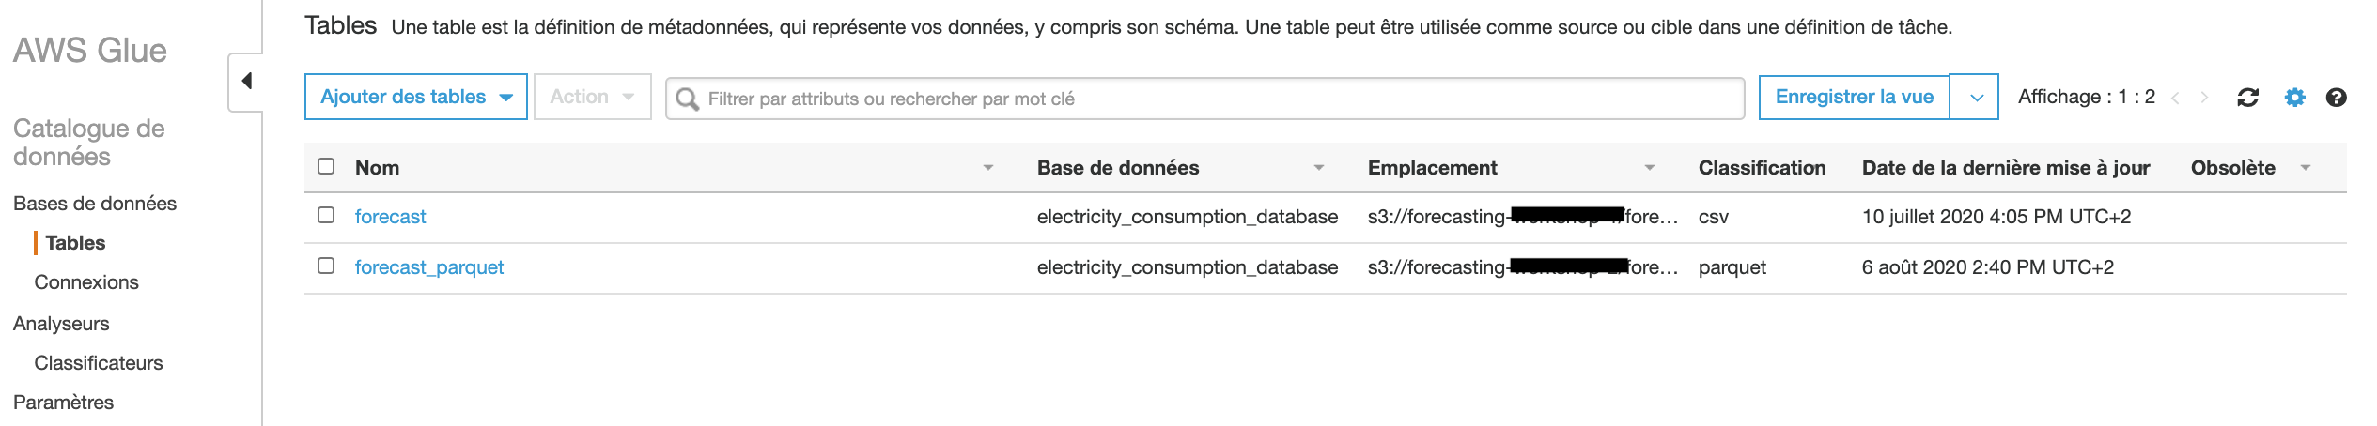
Task: Click the search magnifier icon
Action: (688, 99)
